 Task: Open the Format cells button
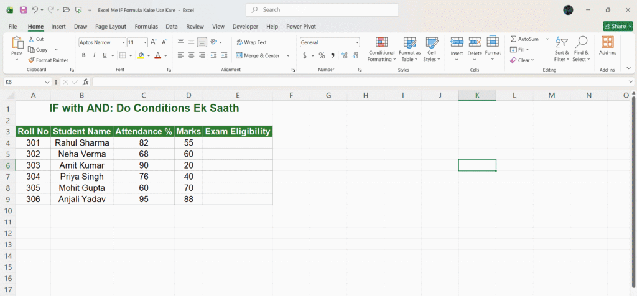(x=493, y=49)
